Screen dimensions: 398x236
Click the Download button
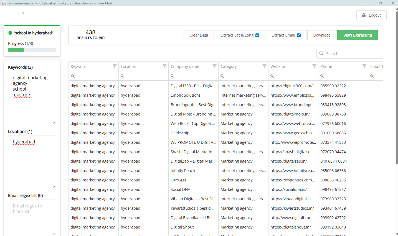322,35
